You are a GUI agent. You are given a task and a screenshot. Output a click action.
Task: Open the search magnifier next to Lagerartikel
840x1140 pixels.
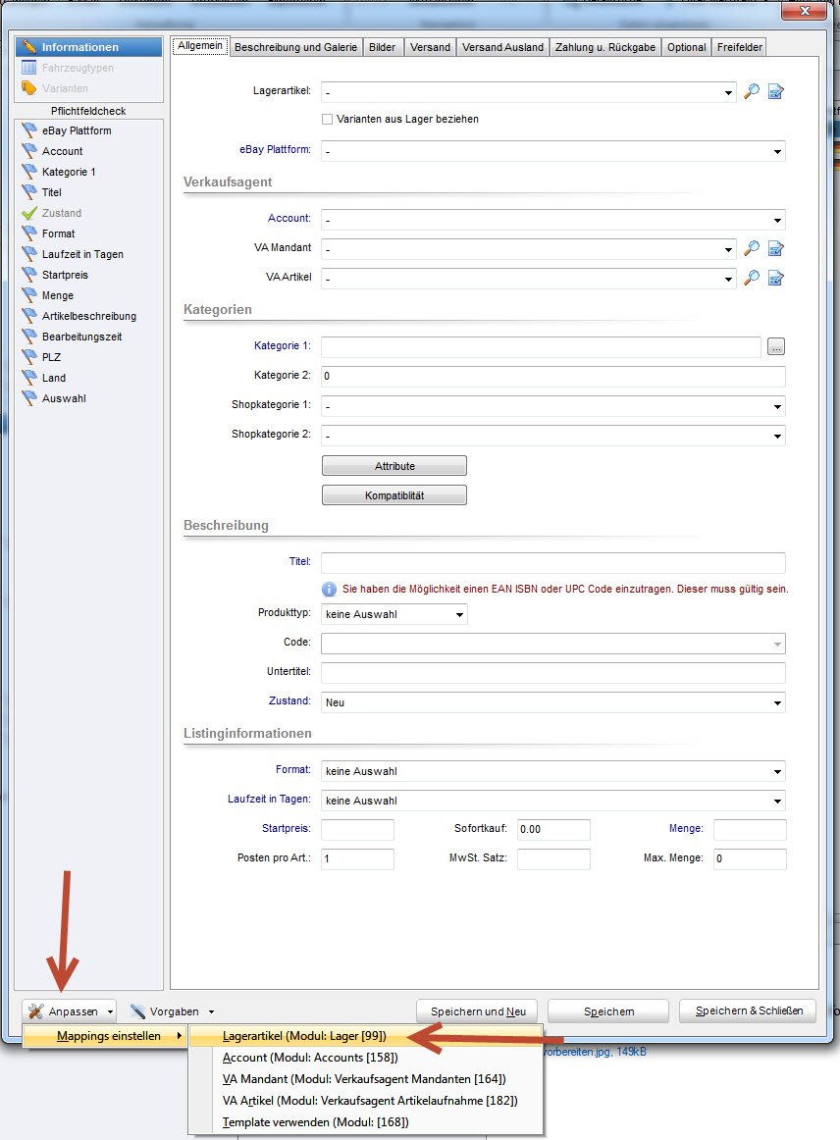click(752, 91)
